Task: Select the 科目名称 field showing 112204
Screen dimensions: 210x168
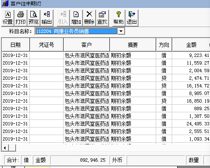Action: 76,31
